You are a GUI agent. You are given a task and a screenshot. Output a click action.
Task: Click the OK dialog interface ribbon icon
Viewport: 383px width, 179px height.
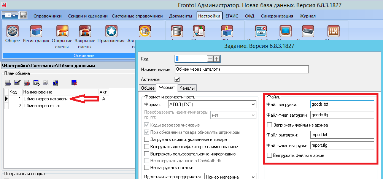coord(261,31)
